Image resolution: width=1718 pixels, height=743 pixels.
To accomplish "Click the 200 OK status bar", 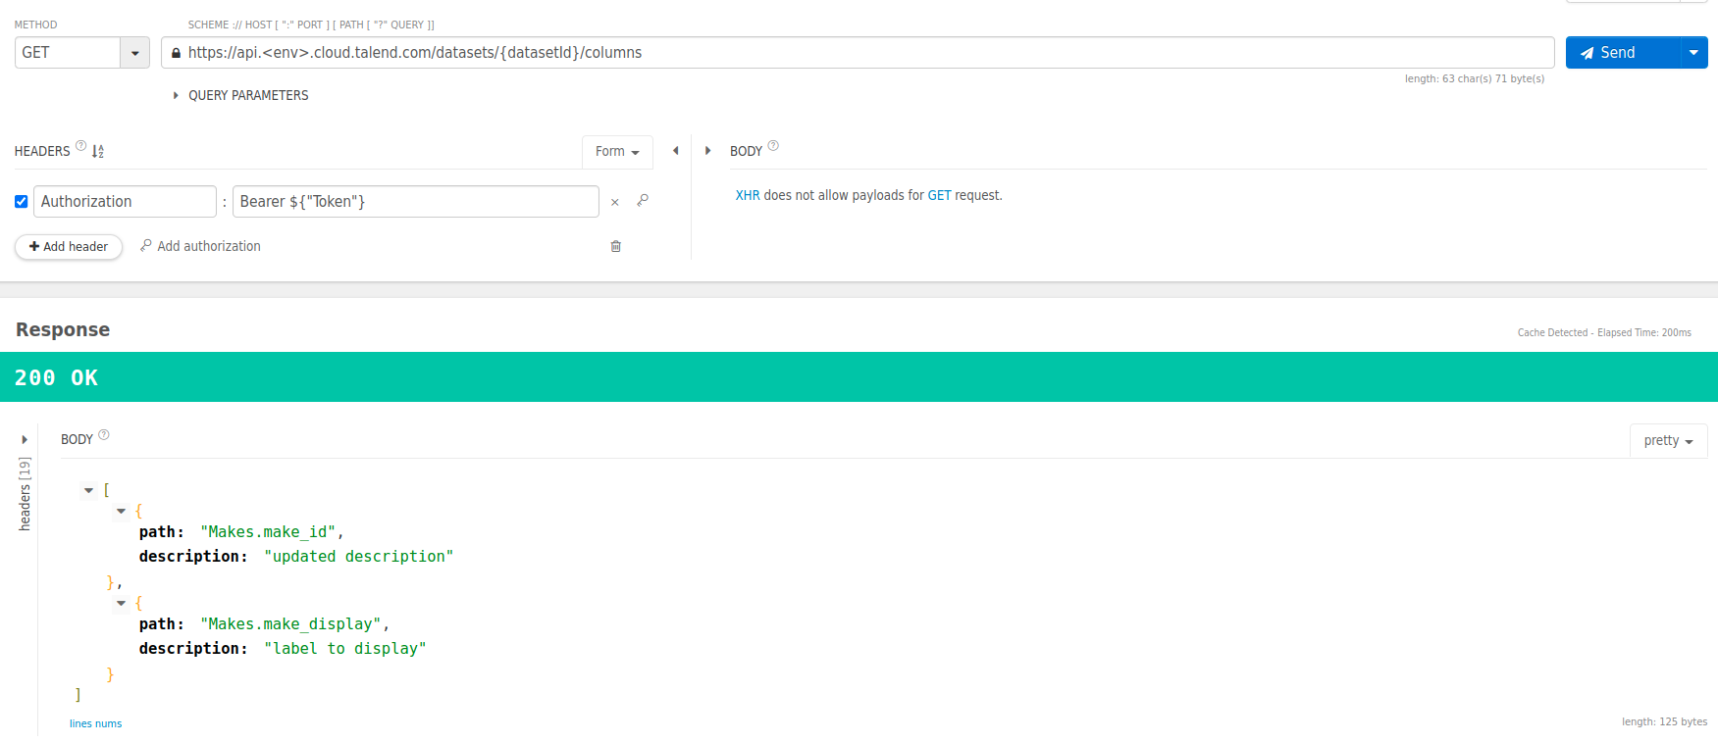I will (x=859, y=377).
